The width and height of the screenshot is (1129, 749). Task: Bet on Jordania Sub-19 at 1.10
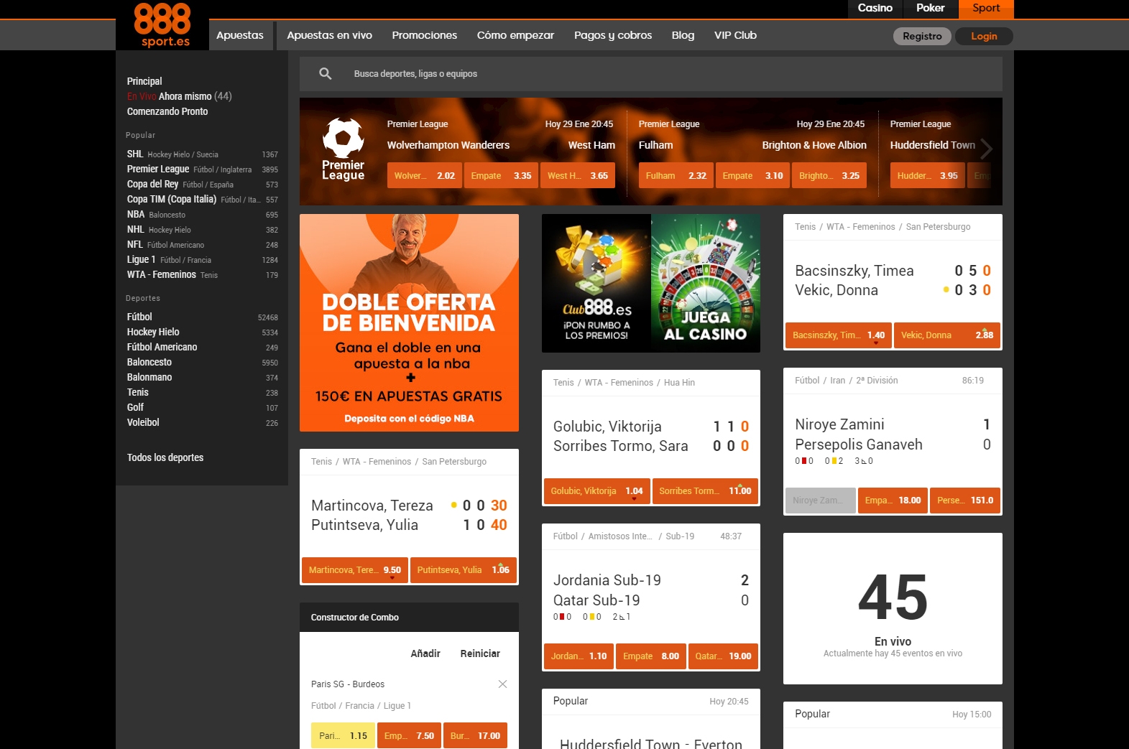coord(579,656)
